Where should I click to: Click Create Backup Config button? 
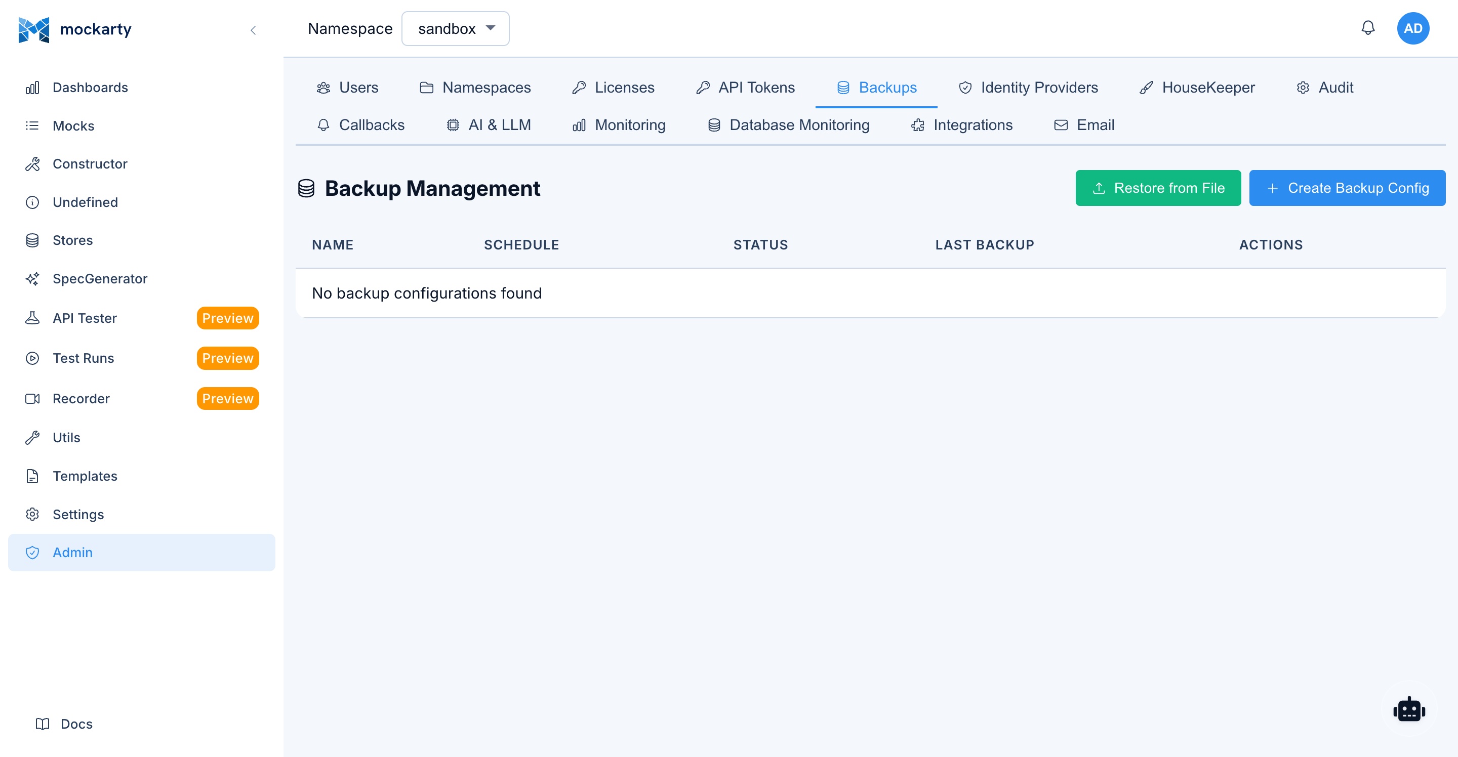(x=1347, y=188)
